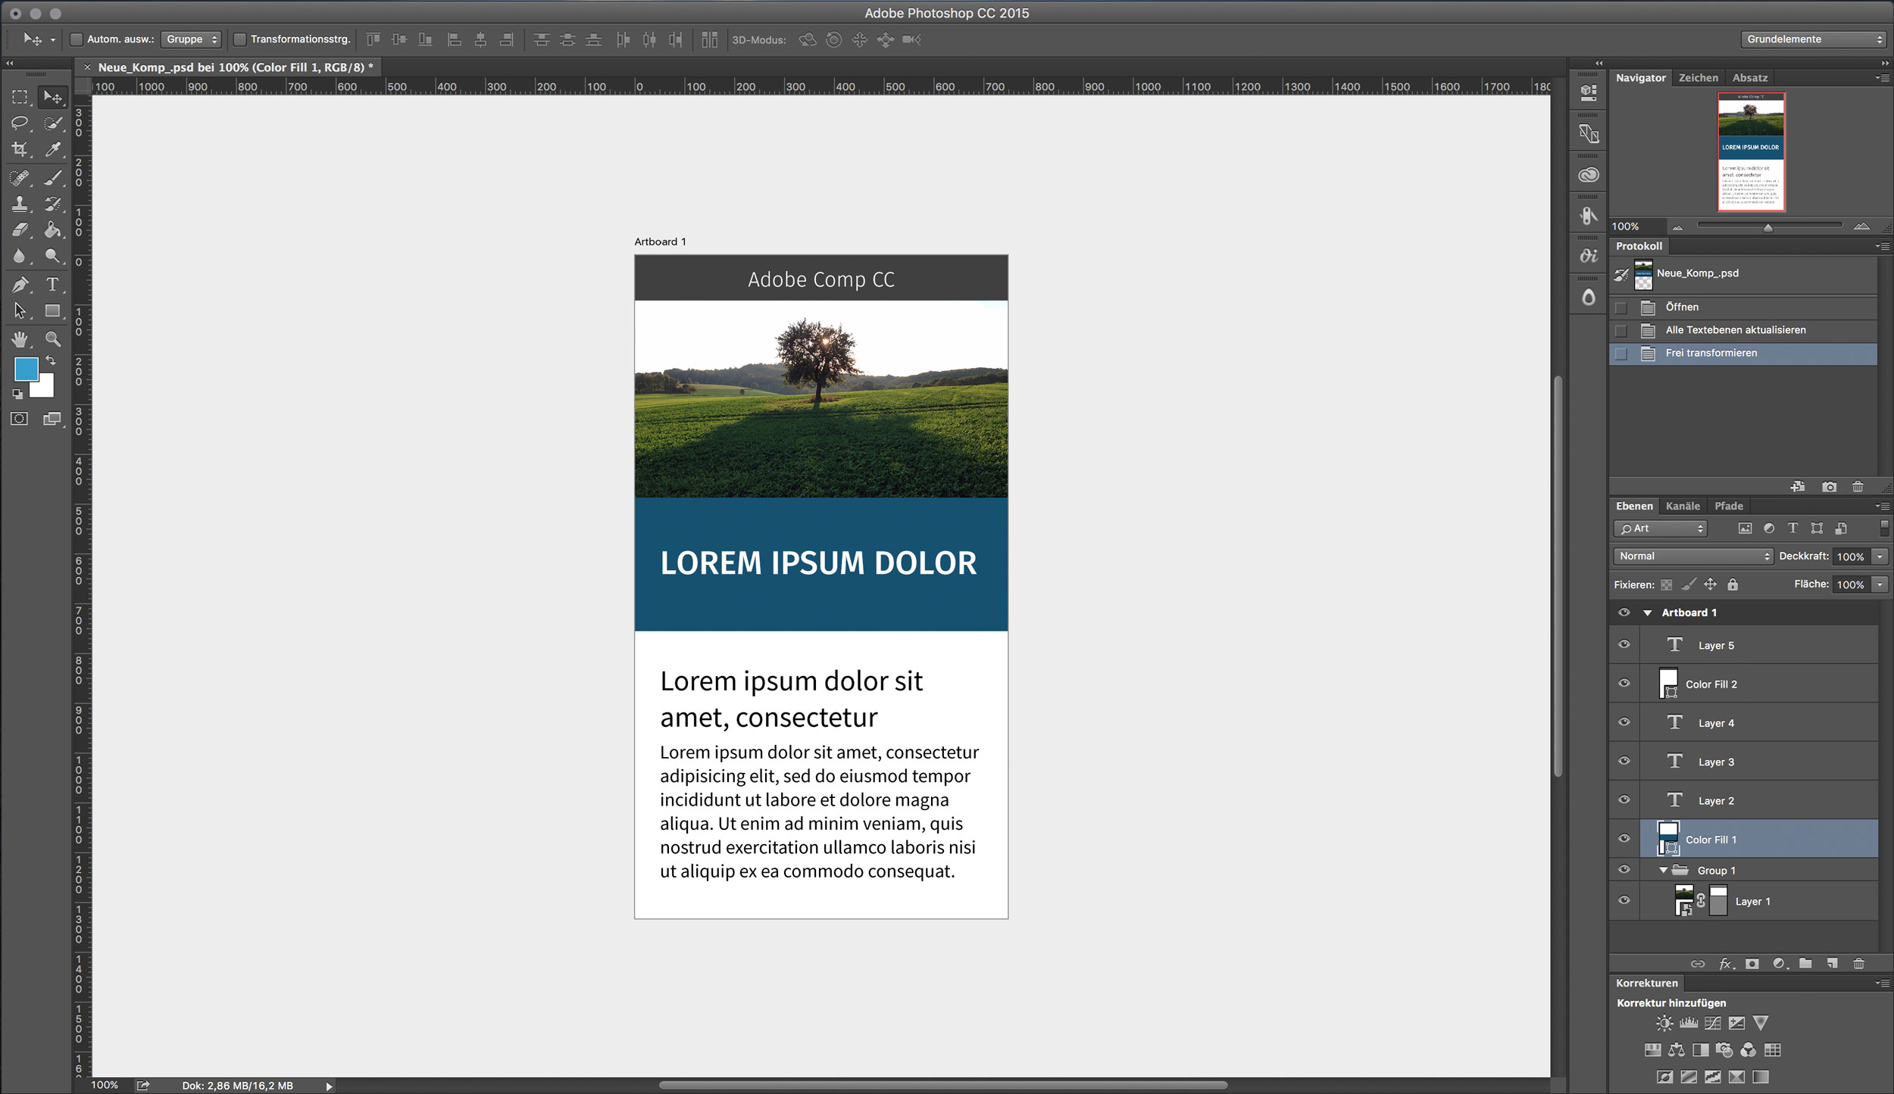This screenshot has width=1894, height=1094.
Task: Enable Autom. ausw. checkbox
Action: 77,39
